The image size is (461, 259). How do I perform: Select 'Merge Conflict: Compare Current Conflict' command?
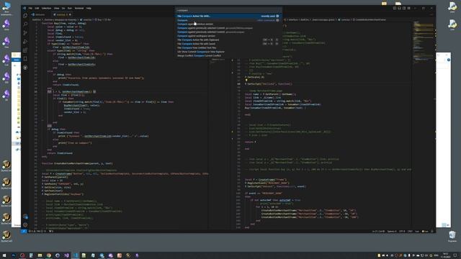coord(229,55)
